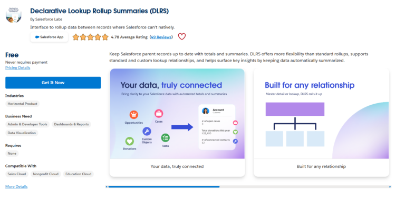The width and height of the screenshot is (405, 200).
Task: Select the Dashboards & Reports tag
Action: (71, 124)
